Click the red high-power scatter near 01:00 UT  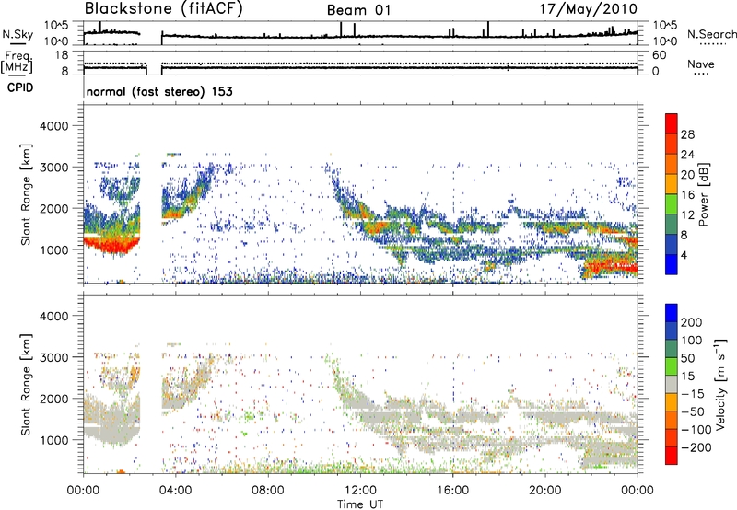(111, 245)
